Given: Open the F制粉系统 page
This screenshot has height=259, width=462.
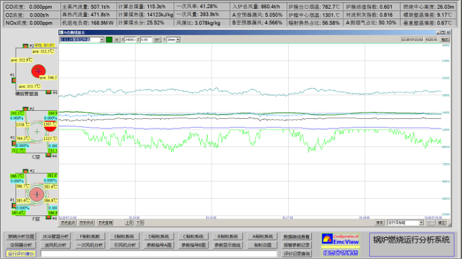Looking at the screenshot, I should coord(90,237).
